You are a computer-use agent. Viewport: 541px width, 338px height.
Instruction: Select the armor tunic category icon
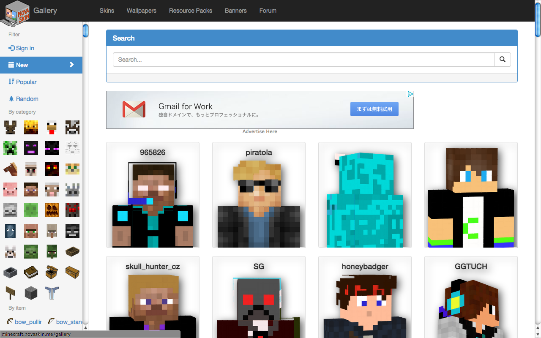click(x=52, y=293)
